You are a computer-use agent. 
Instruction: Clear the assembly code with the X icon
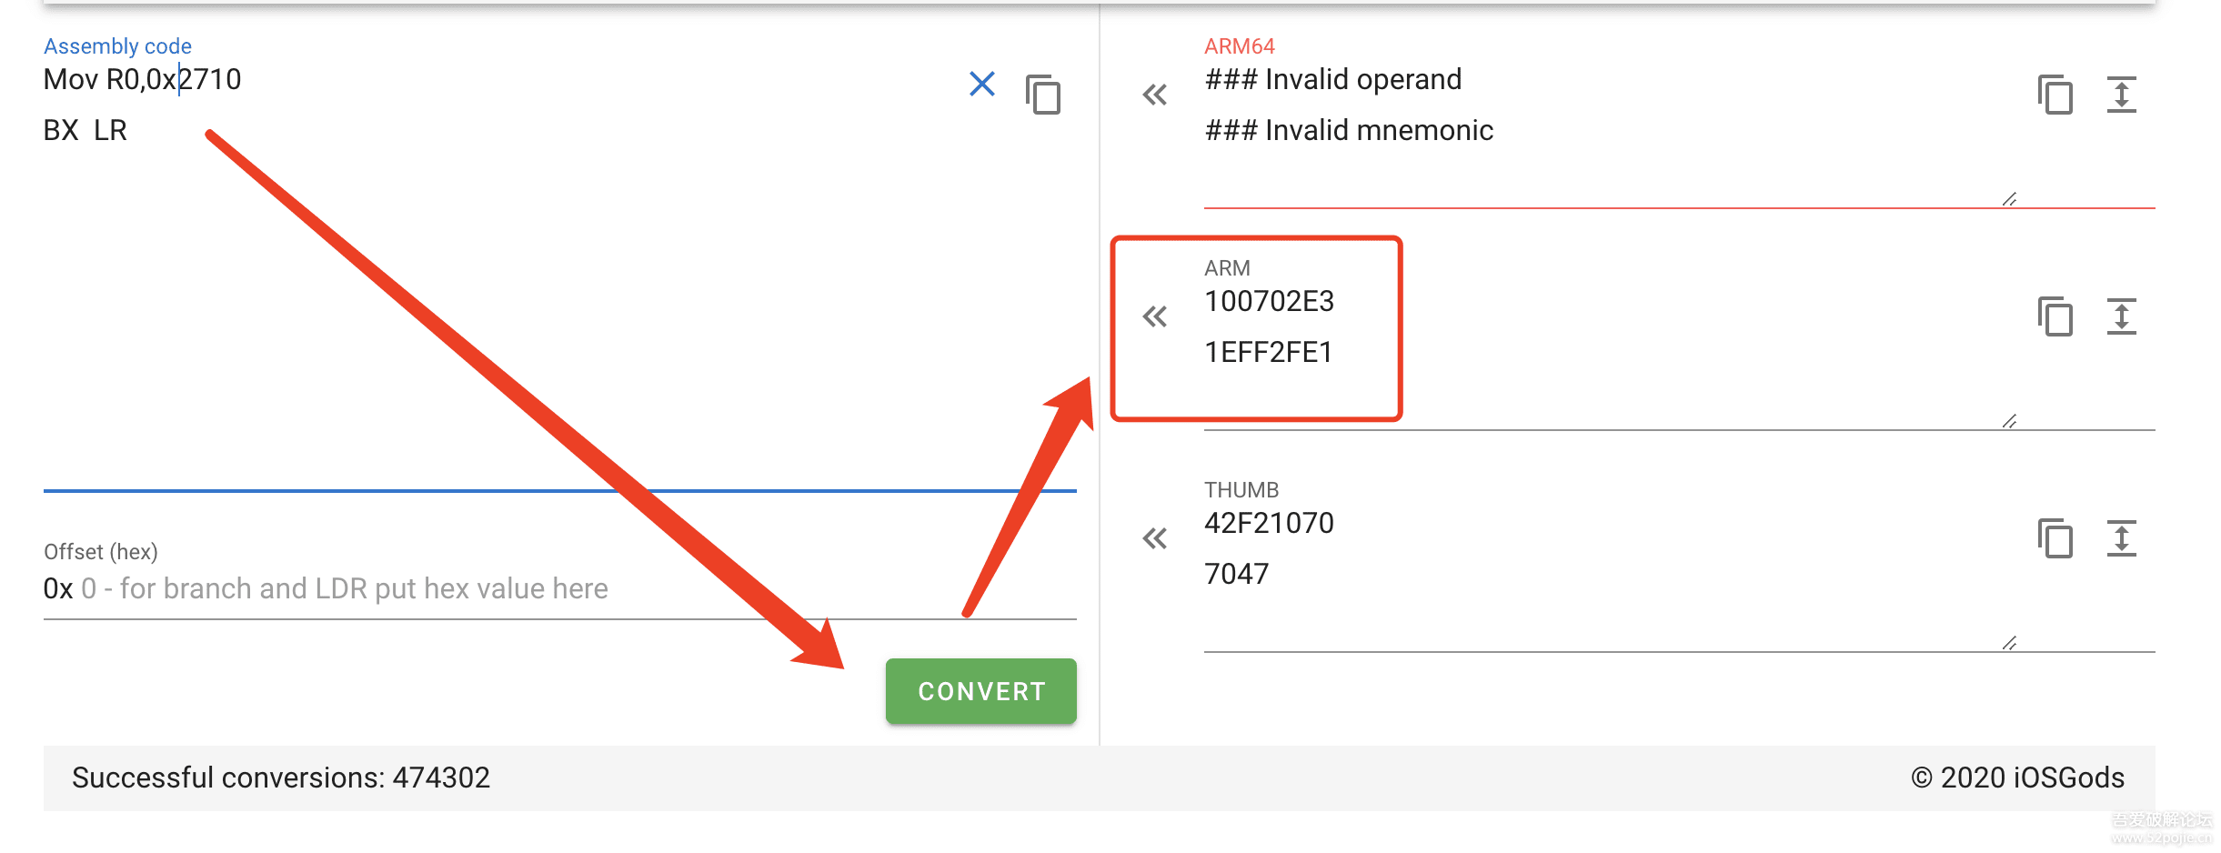pos(981,85)
